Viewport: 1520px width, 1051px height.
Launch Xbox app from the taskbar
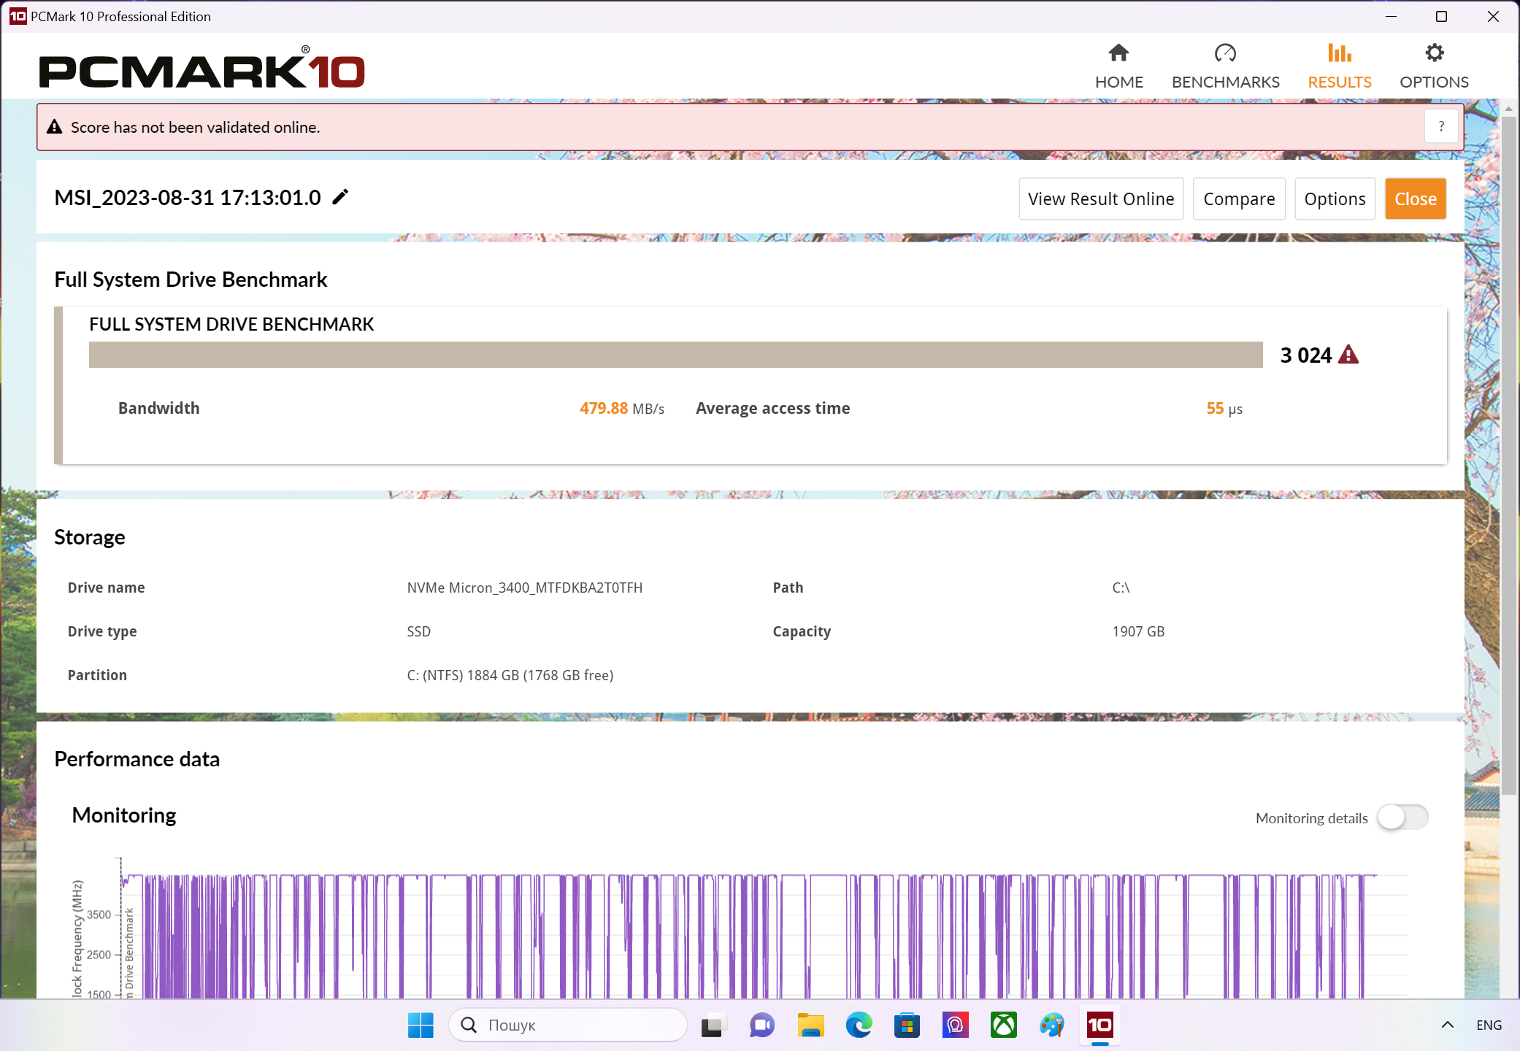tap(1003, 1025)
